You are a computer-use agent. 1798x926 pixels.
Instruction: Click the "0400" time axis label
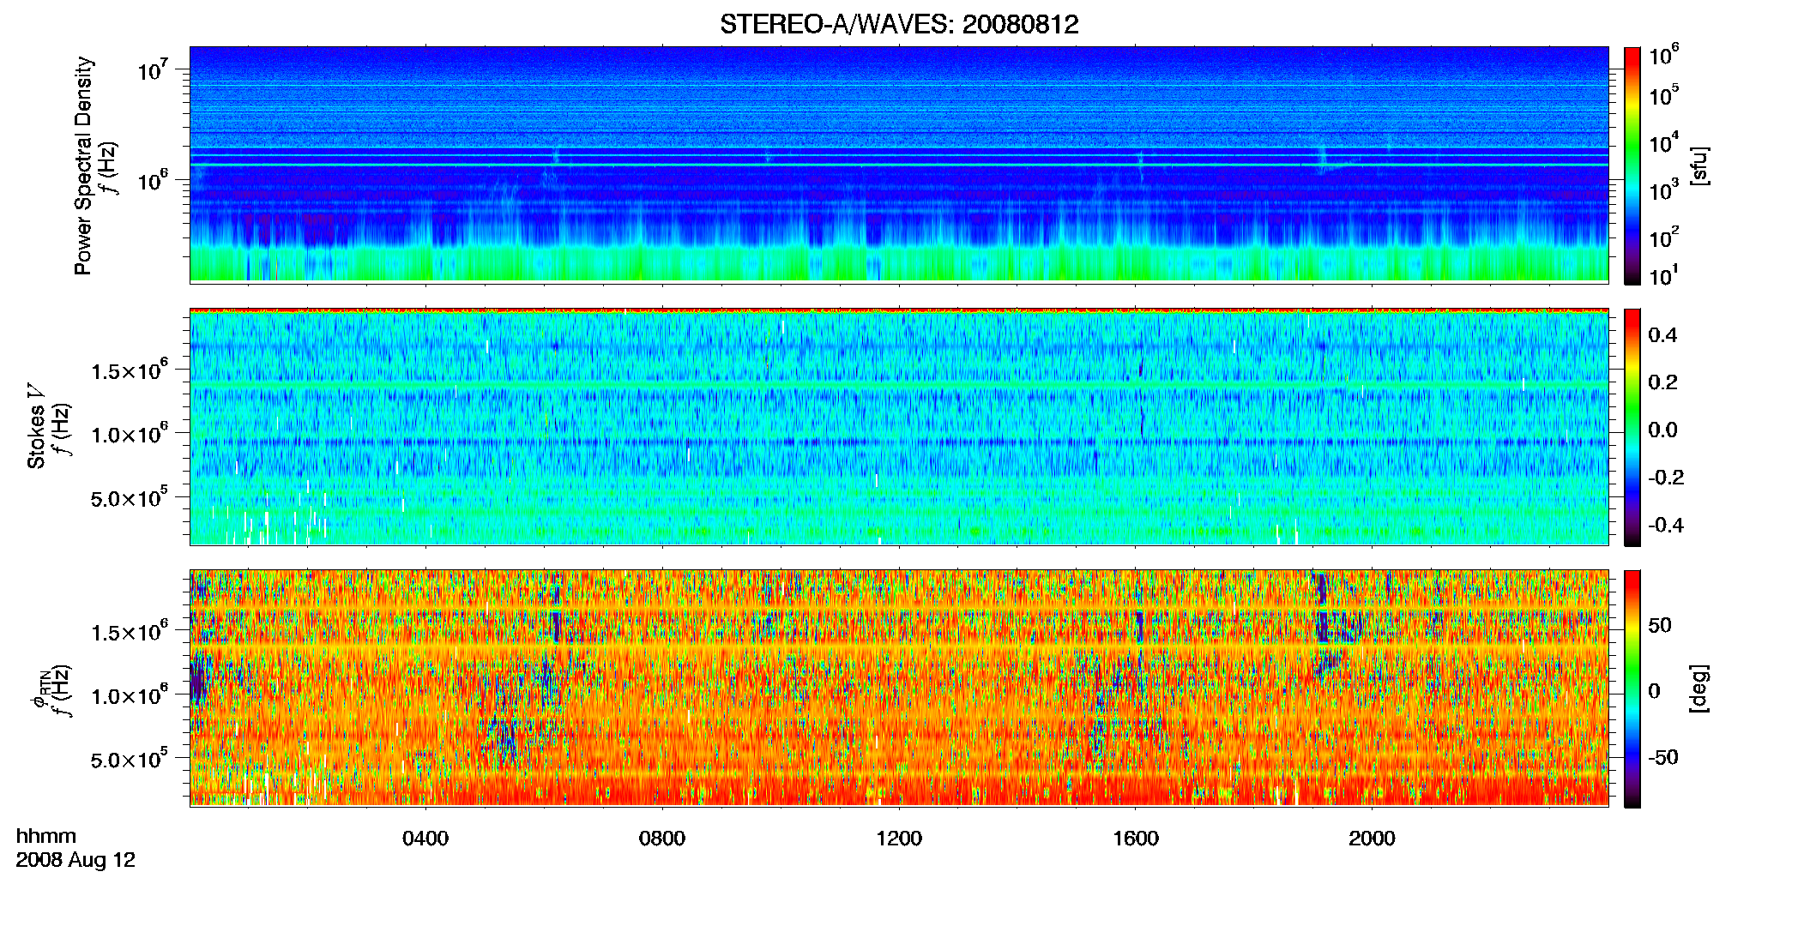(425, 839)
